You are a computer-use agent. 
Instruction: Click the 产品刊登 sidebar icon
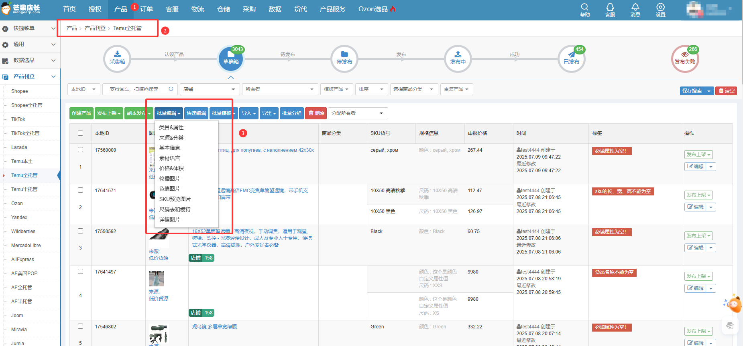(5, 76)
